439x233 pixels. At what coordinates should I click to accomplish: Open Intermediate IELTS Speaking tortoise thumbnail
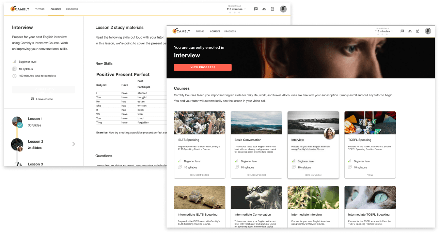point(200,198)
